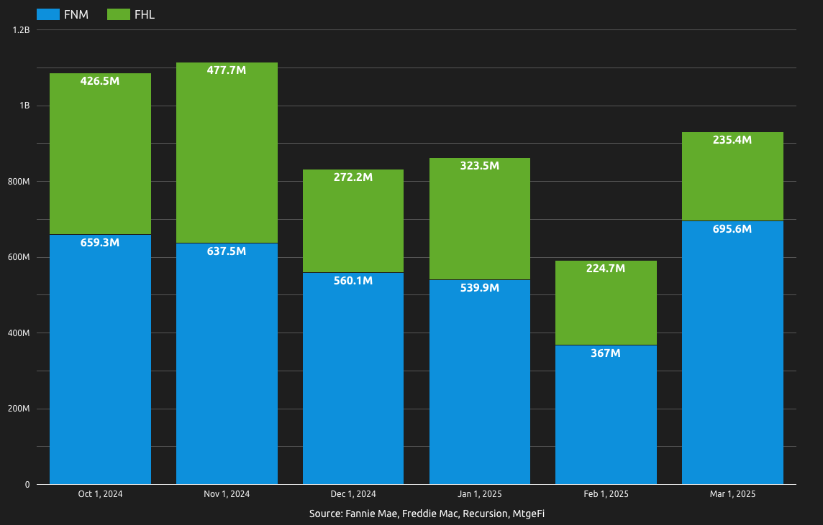The image size is (823, 525).
Task: Click the 0 y-axis label
Action: [x=27, y=485]
